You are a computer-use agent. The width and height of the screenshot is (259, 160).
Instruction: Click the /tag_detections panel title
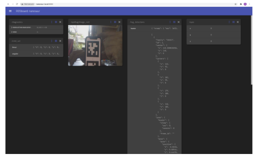(x=137, y=22)
